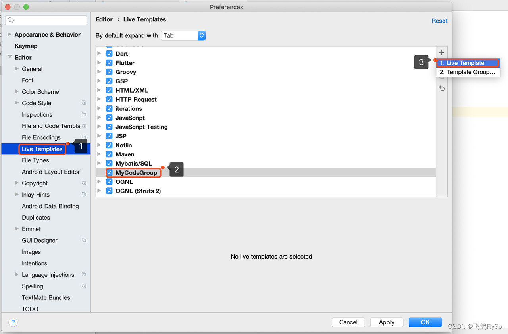
Task: Uncheck the HTML/XML checkbox
Action: (x=109, y=90)
